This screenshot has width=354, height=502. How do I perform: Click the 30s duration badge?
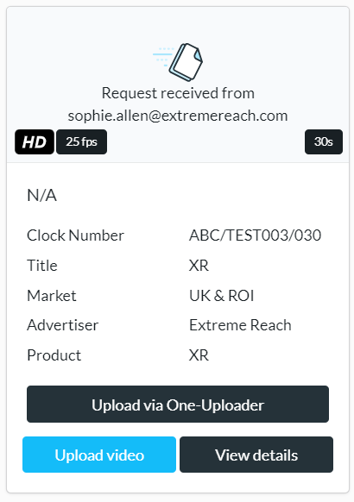[324, 141]
